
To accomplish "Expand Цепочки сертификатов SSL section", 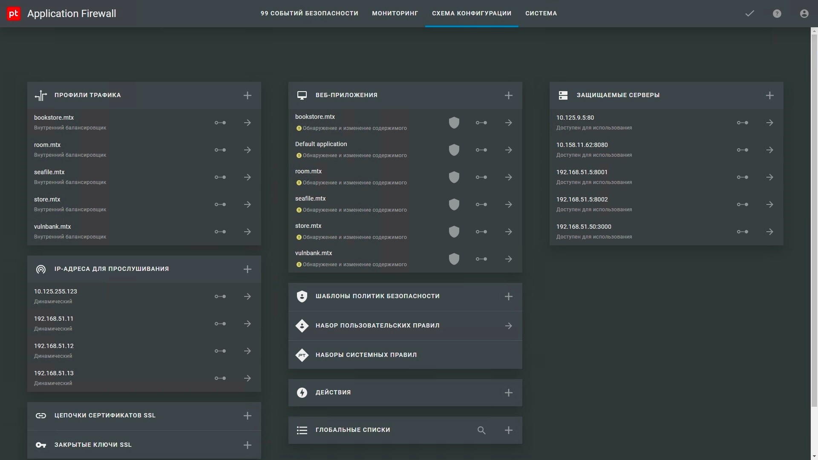I will click(144, 416).
